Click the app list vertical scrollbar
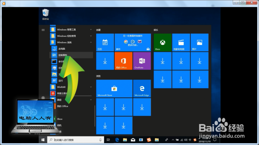259x145 pixels. point(95,116)
